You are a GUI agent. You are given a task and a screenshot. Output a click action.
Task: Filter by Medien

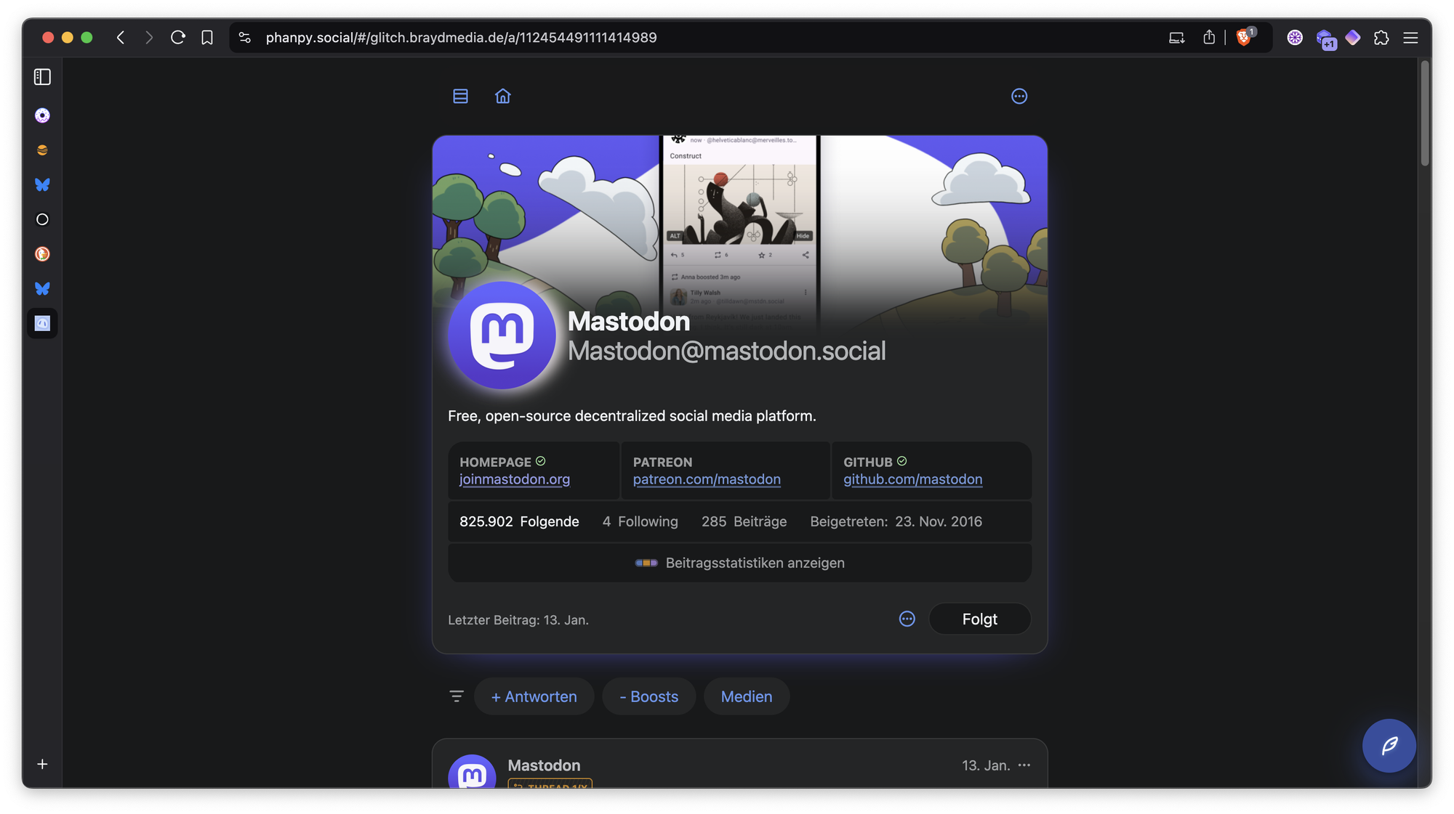pyautogui.click(x=747, y=696)
